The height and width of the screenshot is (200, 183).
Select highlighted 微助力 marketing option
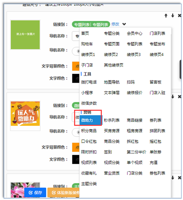pos(91,120)
